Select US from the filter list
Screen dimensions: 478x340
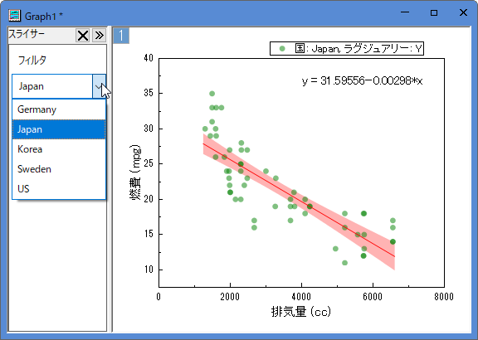coord(59,189)
